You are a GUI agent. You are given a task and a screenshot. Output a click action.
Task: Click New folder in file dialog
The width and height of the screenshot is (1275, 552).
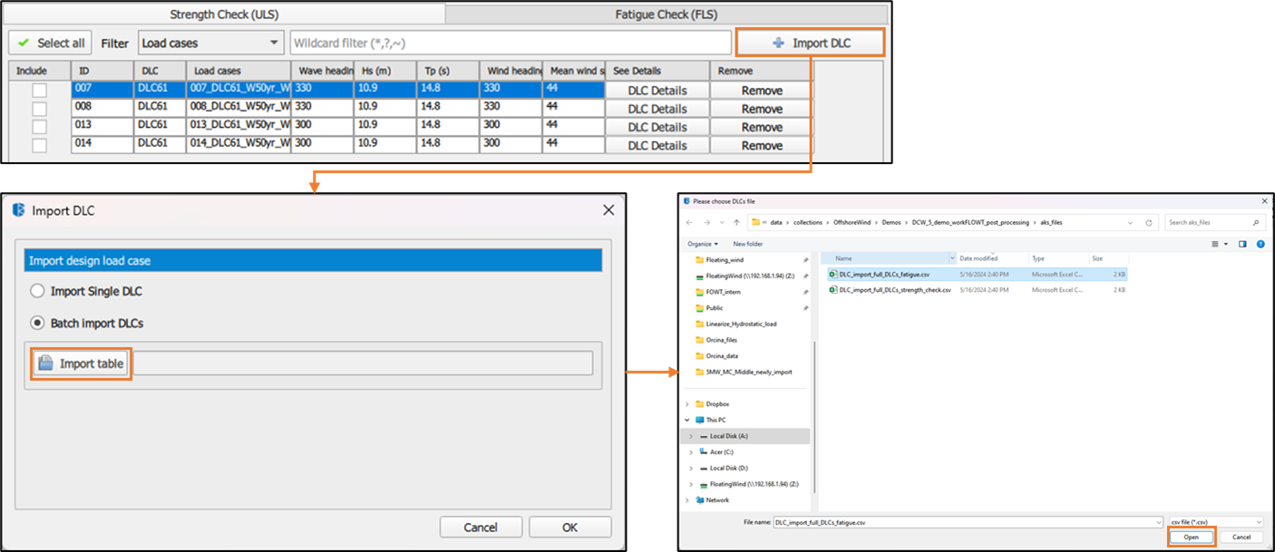(x=747, y=244)
